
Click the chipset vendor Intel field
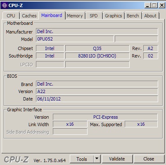pos(50,48)
